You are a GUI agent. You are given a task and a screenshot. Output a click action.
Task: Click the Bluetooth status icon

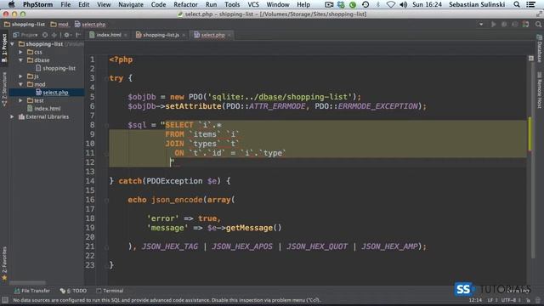click(377, 4)
